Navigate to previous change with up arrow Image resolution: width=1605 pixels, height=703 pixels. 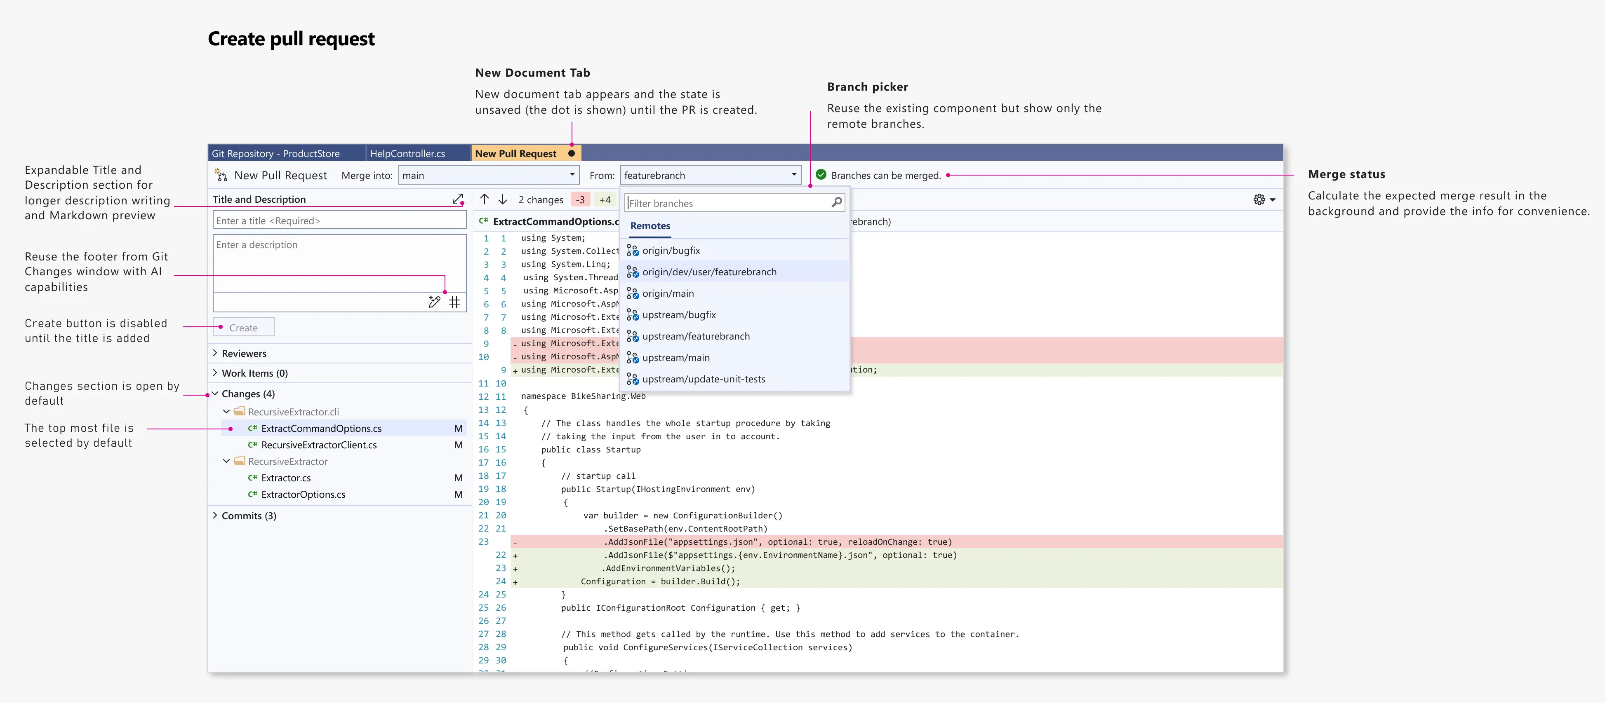point(485,199)
